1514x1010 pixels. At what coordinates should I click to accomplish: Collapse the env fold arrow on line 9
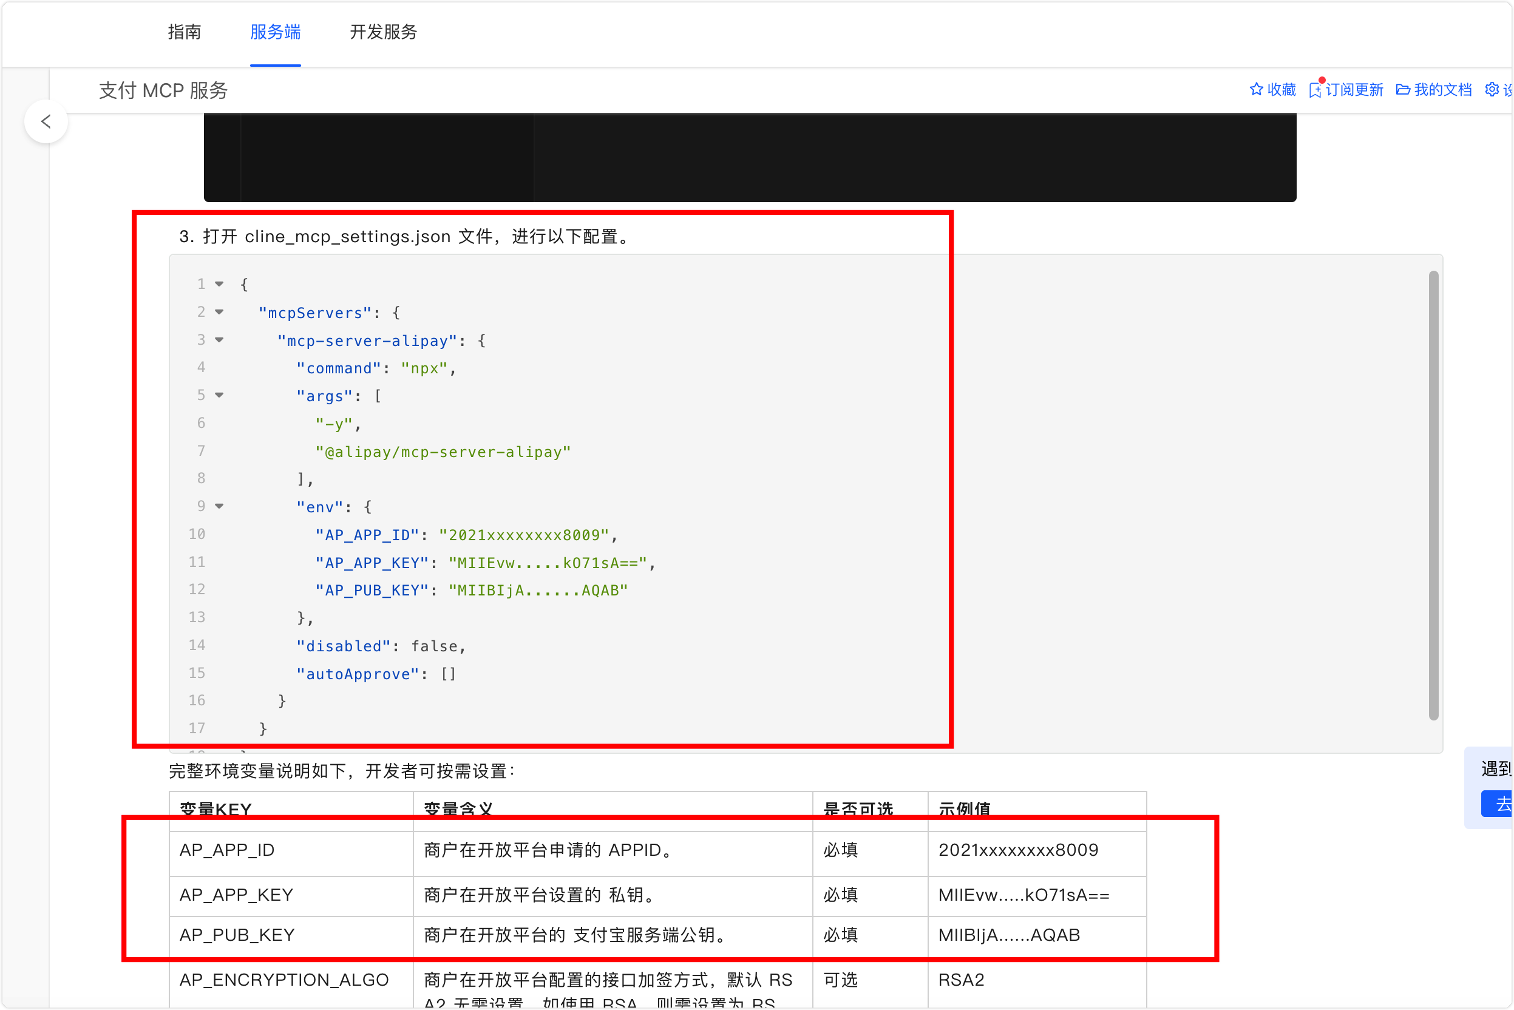[x=219, y=506]
